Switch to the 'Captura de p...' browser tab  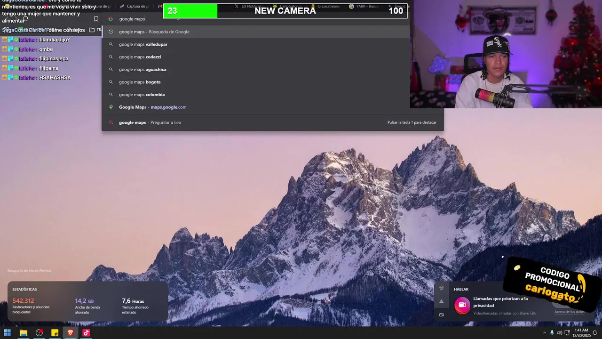click(135, 7)
